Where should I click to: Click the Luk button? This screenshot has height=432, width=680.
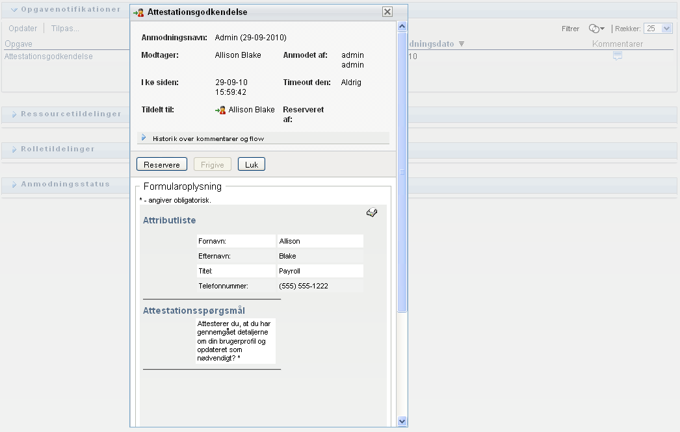point(252,164)
